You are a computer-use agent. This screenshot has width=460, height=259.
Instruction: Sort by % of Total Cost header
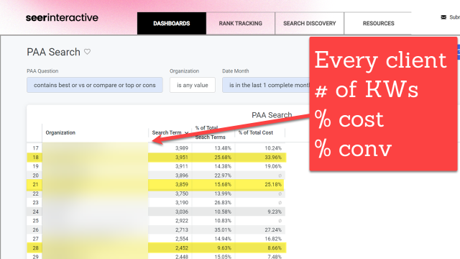pos(256,132)
